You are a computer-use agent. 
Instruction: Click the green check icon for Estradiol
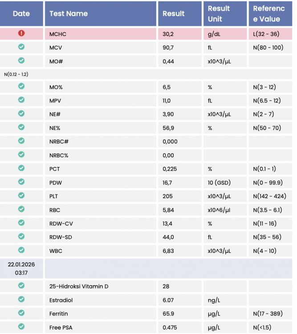[21, 299]
